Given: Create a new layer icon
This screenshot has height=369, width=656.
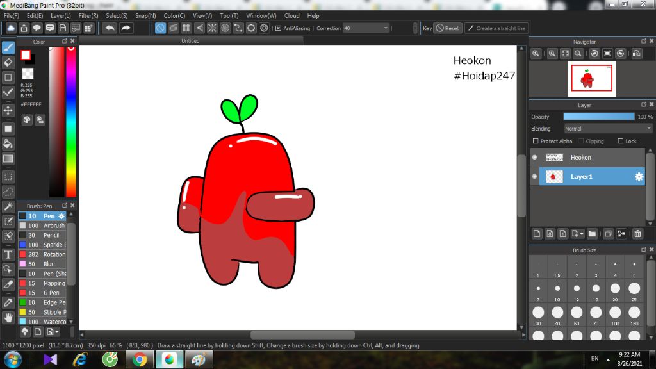Looking at the screenshot, I should click(x=537, y=234).
